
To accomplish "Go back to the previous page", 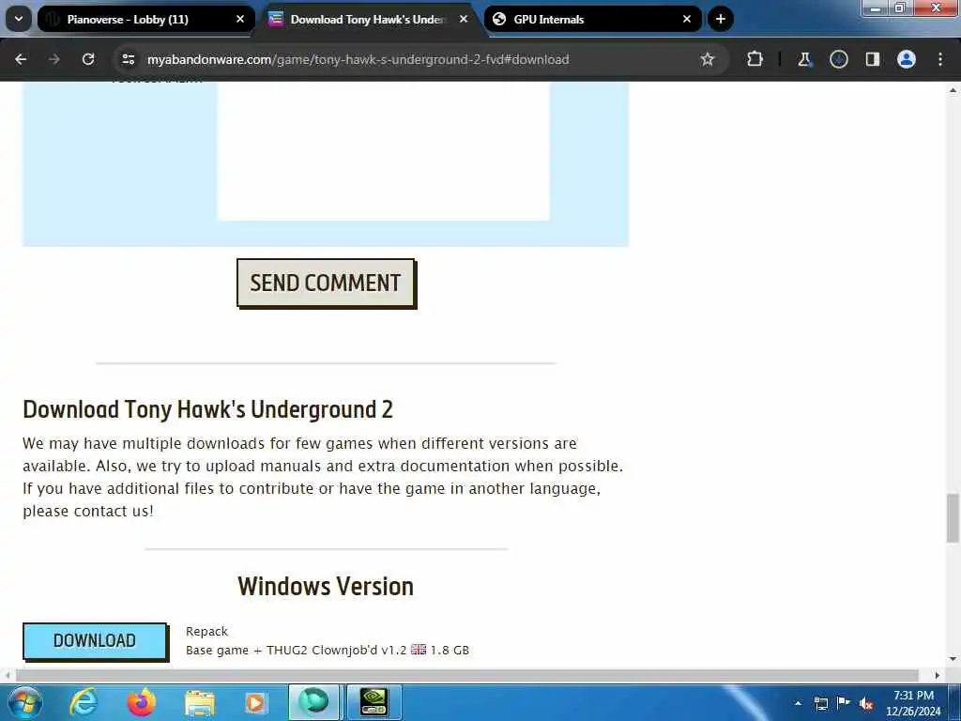I will tap(21, 59).
